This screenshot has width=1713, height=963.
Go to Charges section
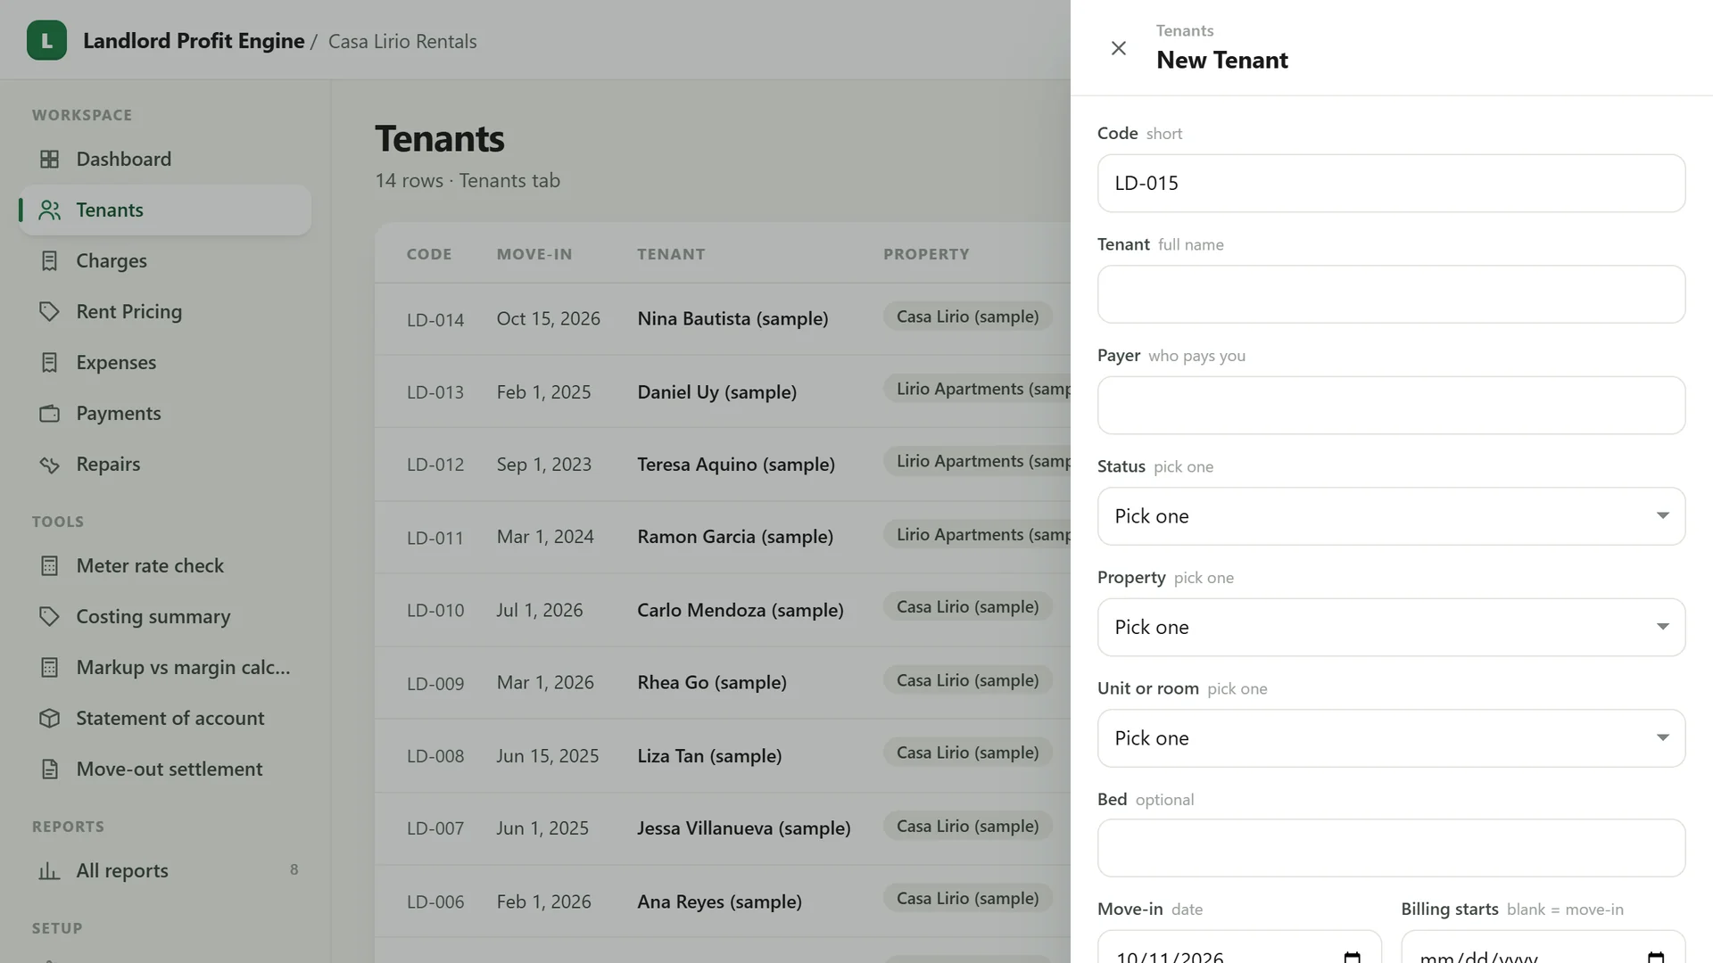[165, 260]
